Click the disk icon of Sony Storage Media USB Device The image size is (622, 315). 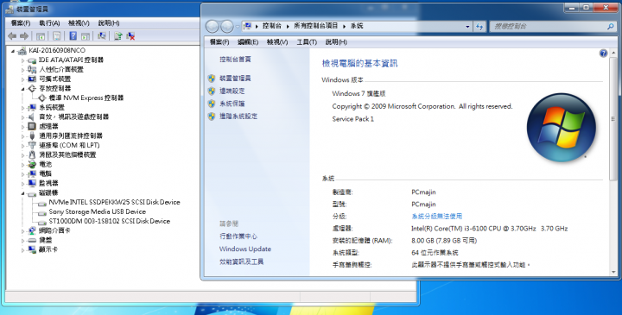(x=41, y=212)
